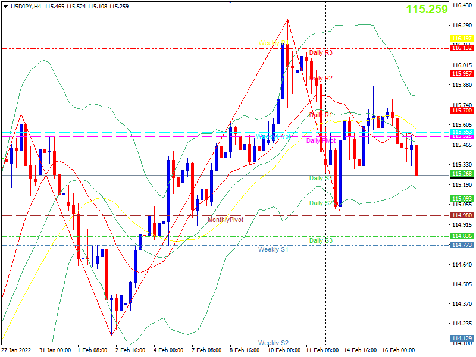The width and height of the screenshot is (476, 357).
Task: Select the yellow 116.197 price tag
Action: 462,39
